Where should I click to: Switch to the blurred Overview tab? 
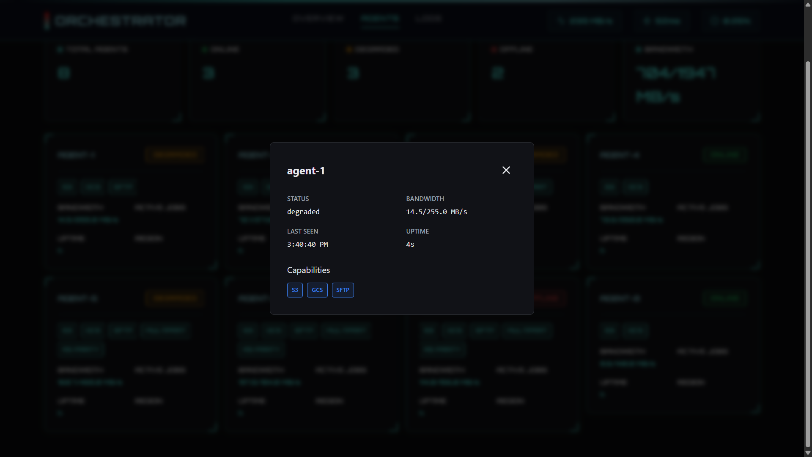coord(318,19)
